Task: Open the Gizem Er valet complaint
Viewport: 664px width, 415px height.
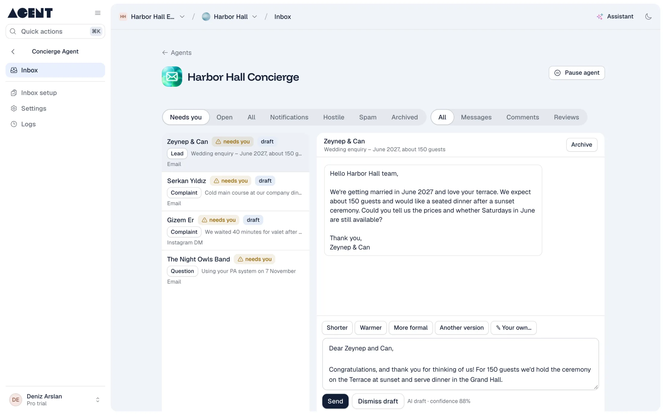Action: click(x=235, y=231)
